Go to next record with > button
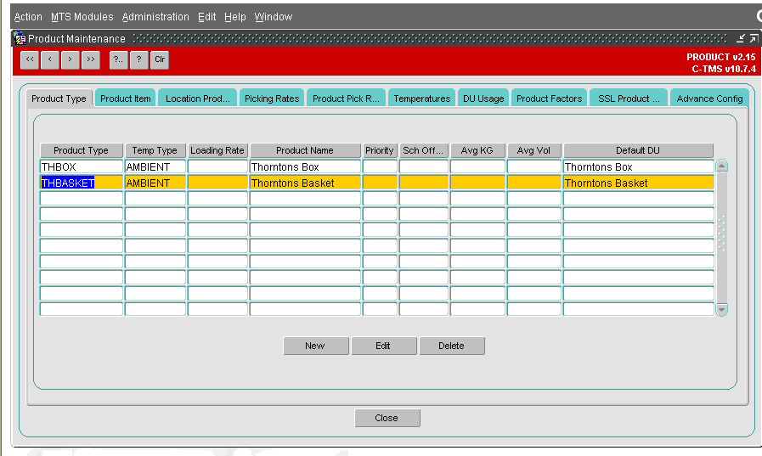Viewport: 762px width, 456px height. point(71,59)
